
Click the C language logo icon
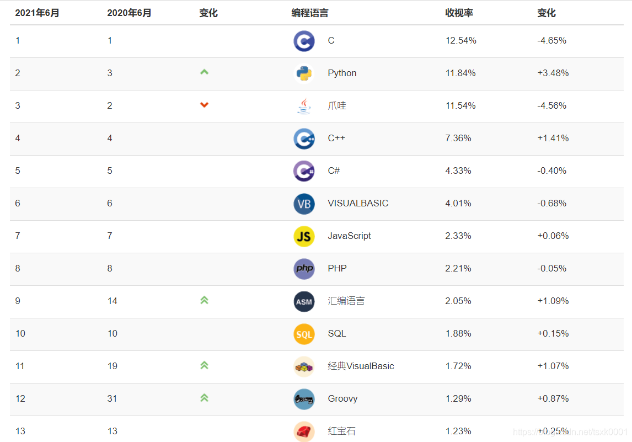(304, 41)
